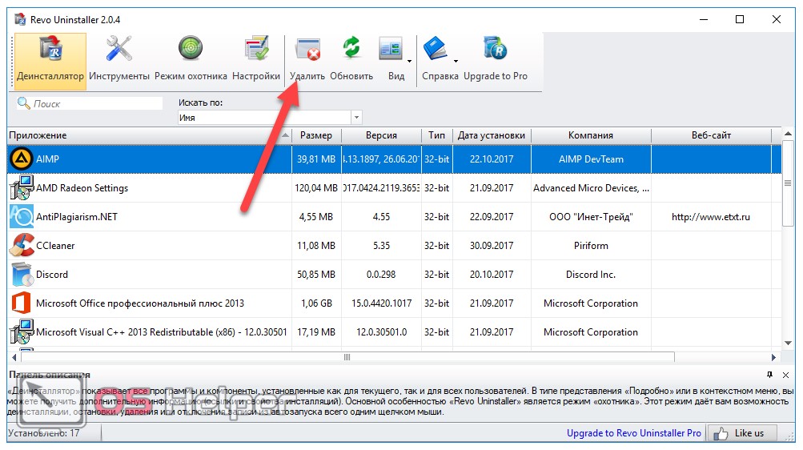This screenshot has height=450, width=803.
Task: Expand the Справка help dropdown arrow
Action: coord(456,61)
